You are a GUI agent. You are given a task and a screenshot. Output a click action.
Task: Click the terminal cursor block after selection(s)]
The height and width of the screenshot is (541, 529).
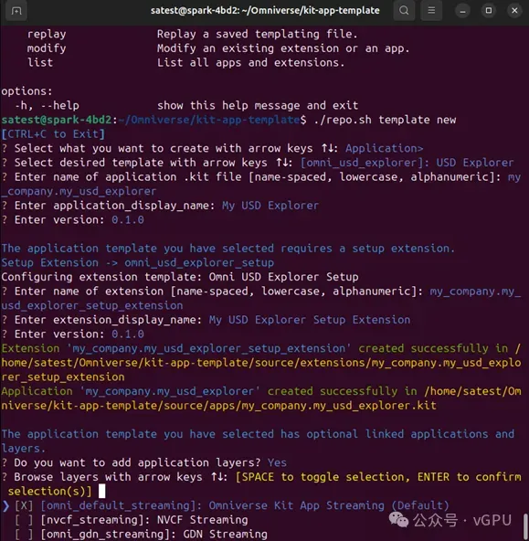pyautogui.click(x=102, y=491)
